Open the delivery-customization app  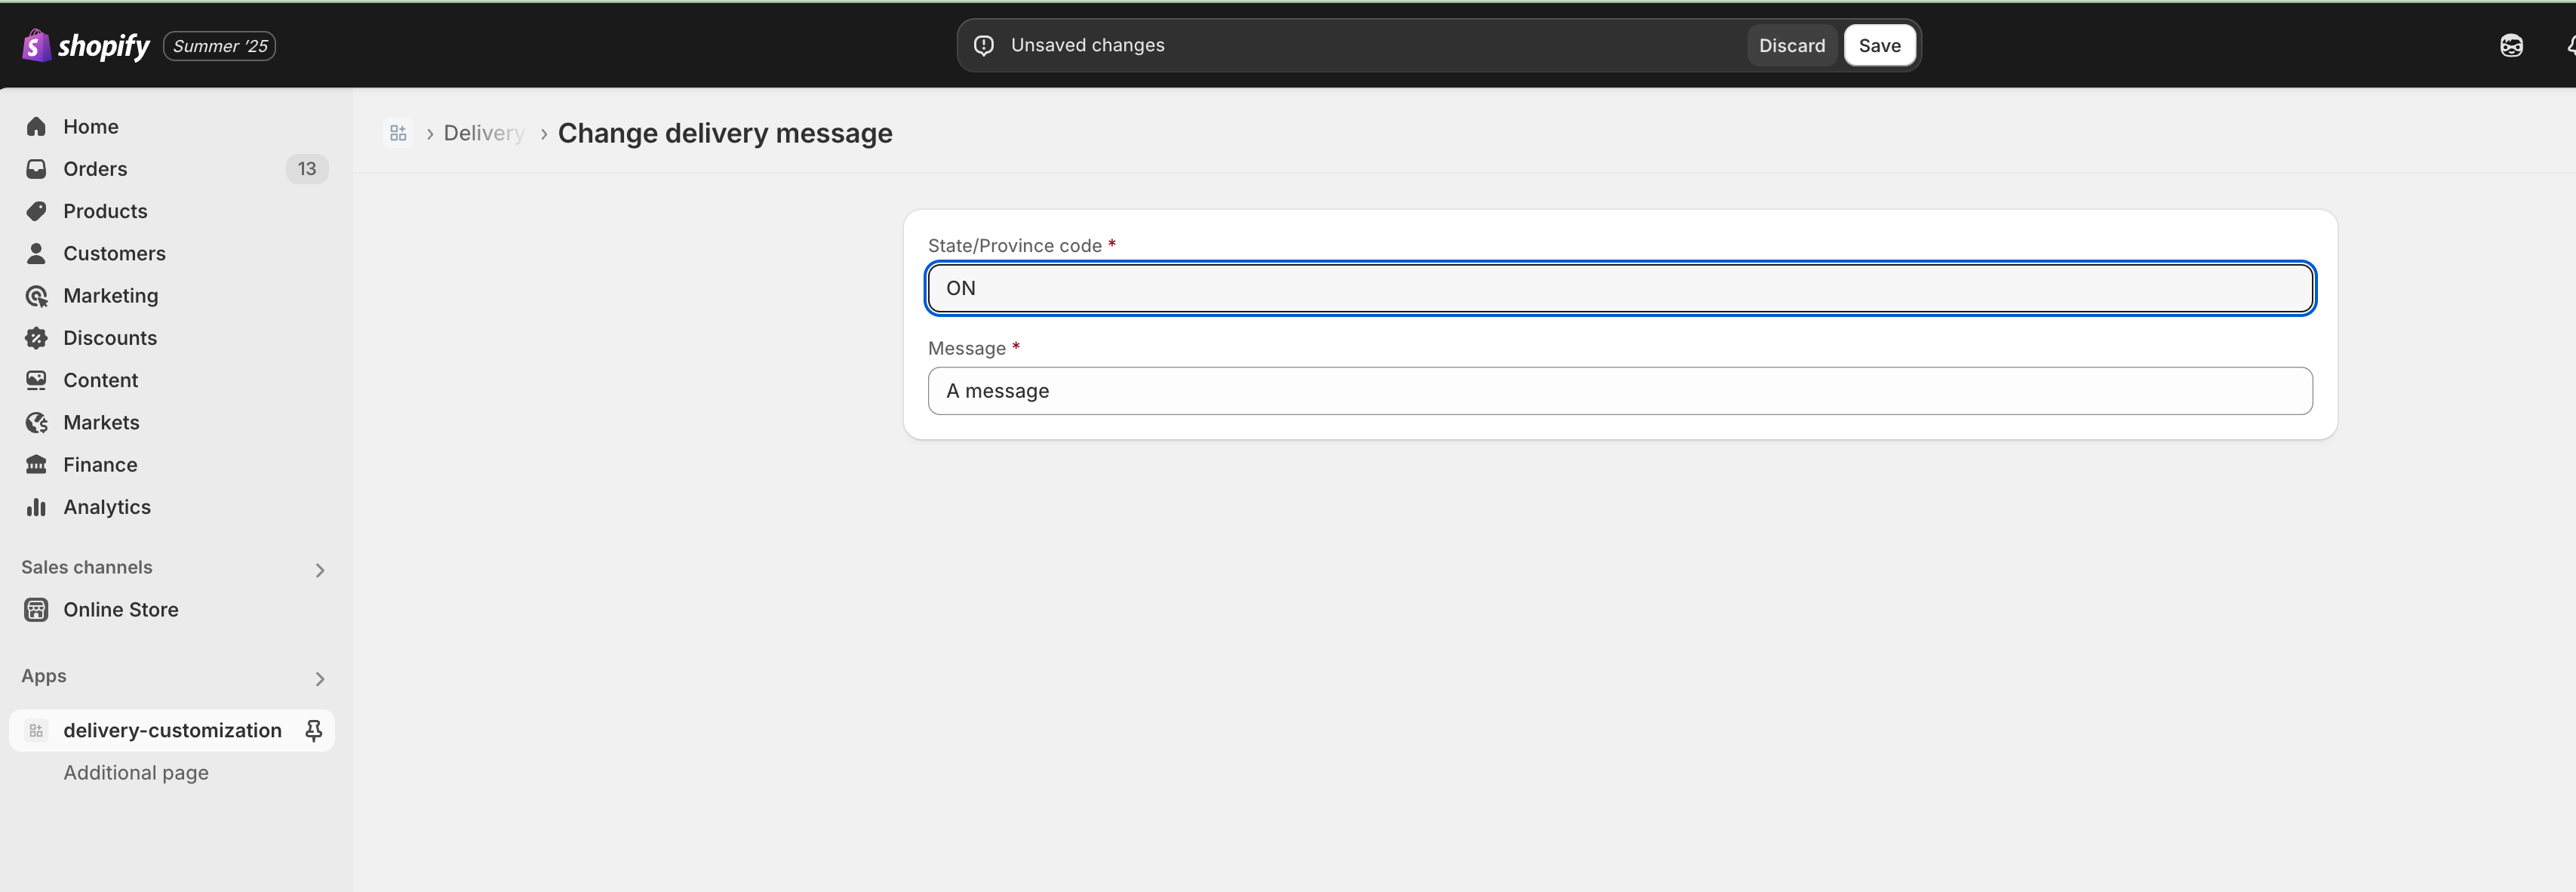click(172, 730)
